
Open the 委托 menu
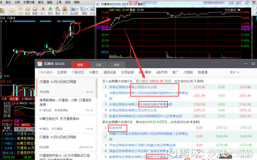(40, 2)
